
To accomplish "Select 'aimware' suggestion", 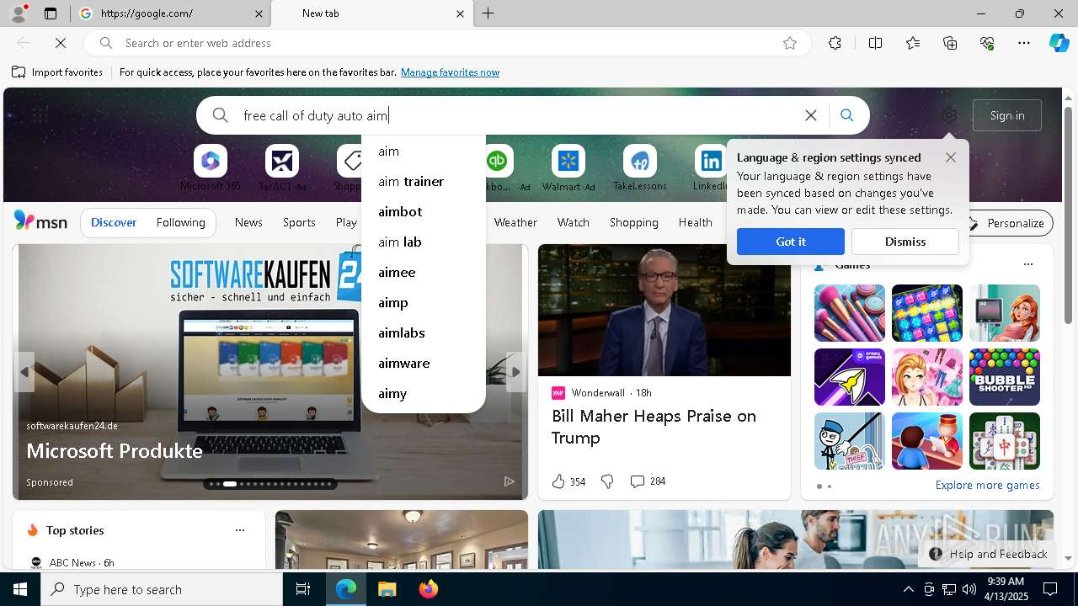I will pyautogui.click(x=424, y=363).
